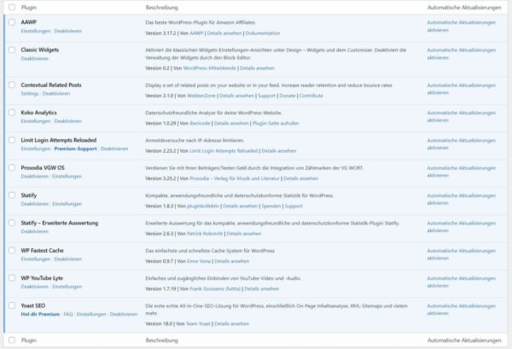Screen dimensions: 512x349
Task: Enable automatic updates for AAWP
Action: pos(461,26)
